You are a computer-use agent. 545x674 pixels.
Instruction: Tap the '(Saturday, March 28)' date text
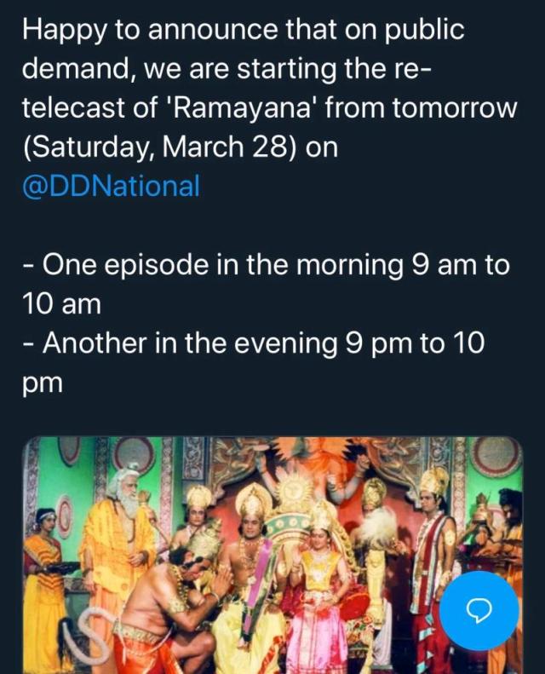click(159, 147)
